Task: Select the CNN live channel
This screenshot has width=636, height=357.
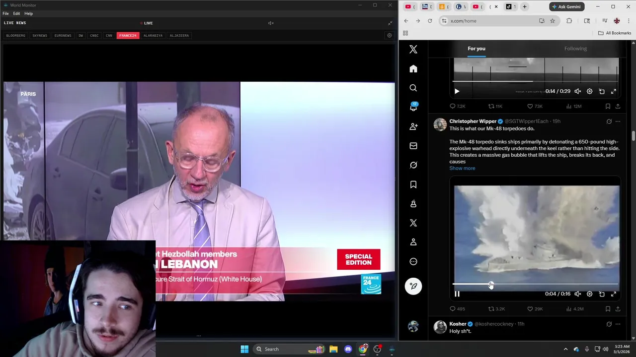Action: 109,35
